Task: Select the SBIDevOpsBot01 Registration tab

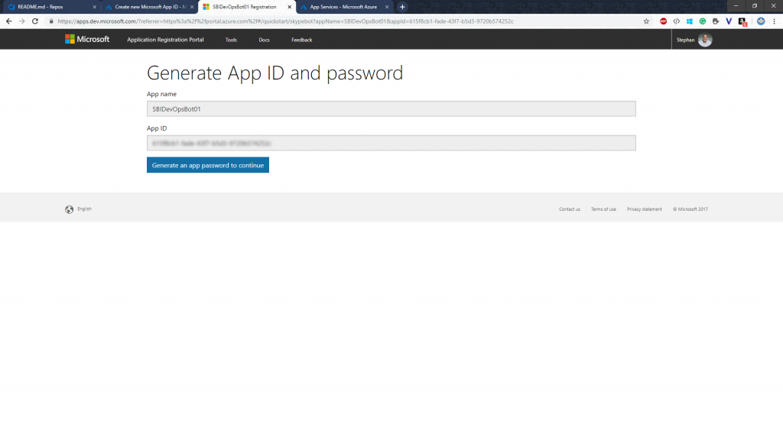Action: [x=247, y=7]
